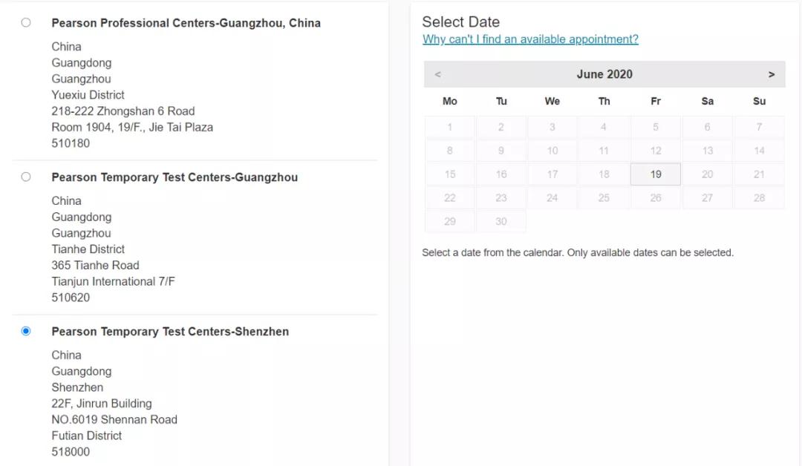Click date 24 in the calendar
This screenshot has height=466, width=802.
(552, 198)
